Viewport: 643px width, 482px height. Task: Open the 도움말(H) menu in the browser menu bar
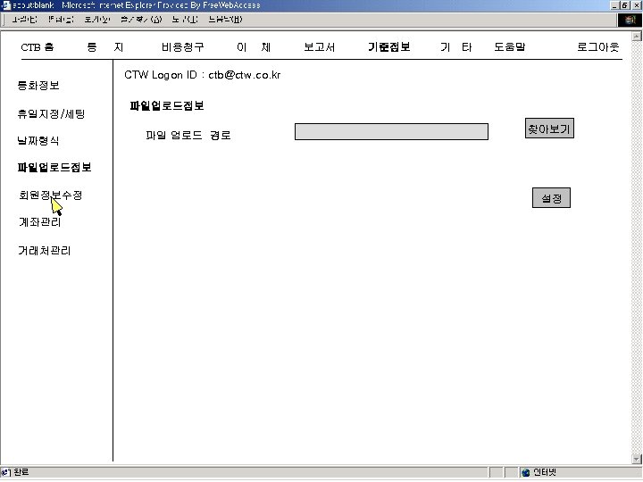coord(225,20)
